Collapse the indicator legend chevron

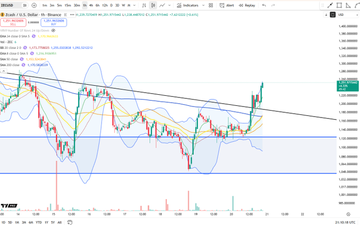4,71
